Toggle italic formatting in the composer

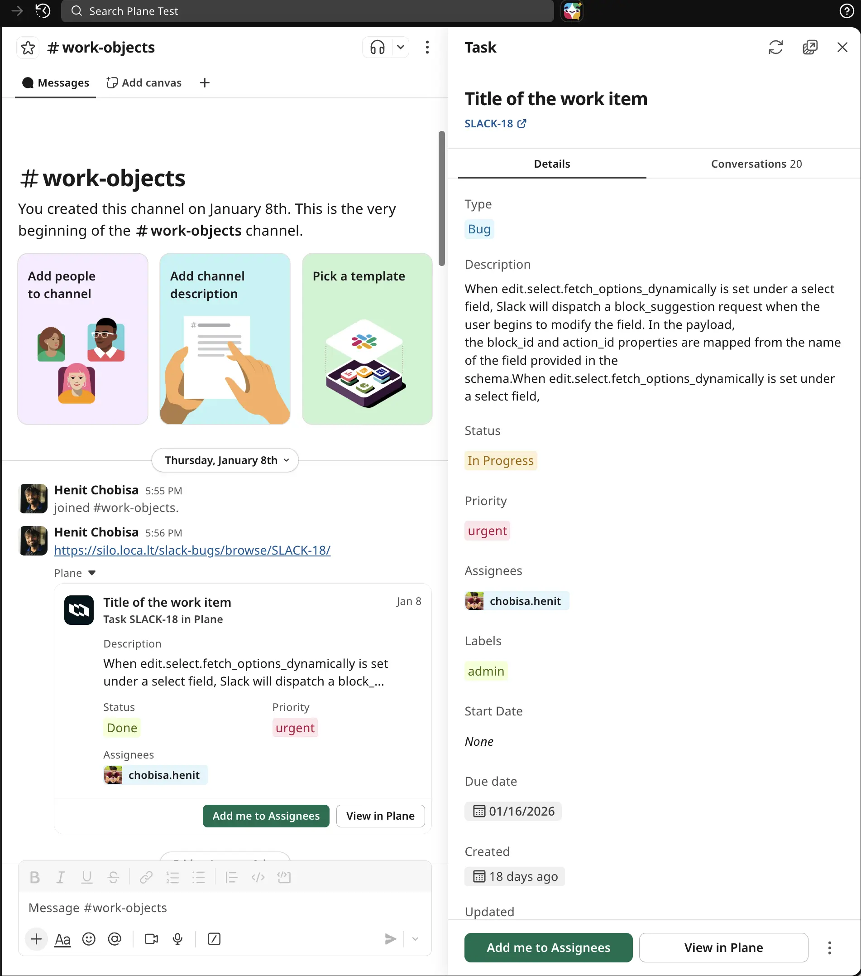(61, 877)
